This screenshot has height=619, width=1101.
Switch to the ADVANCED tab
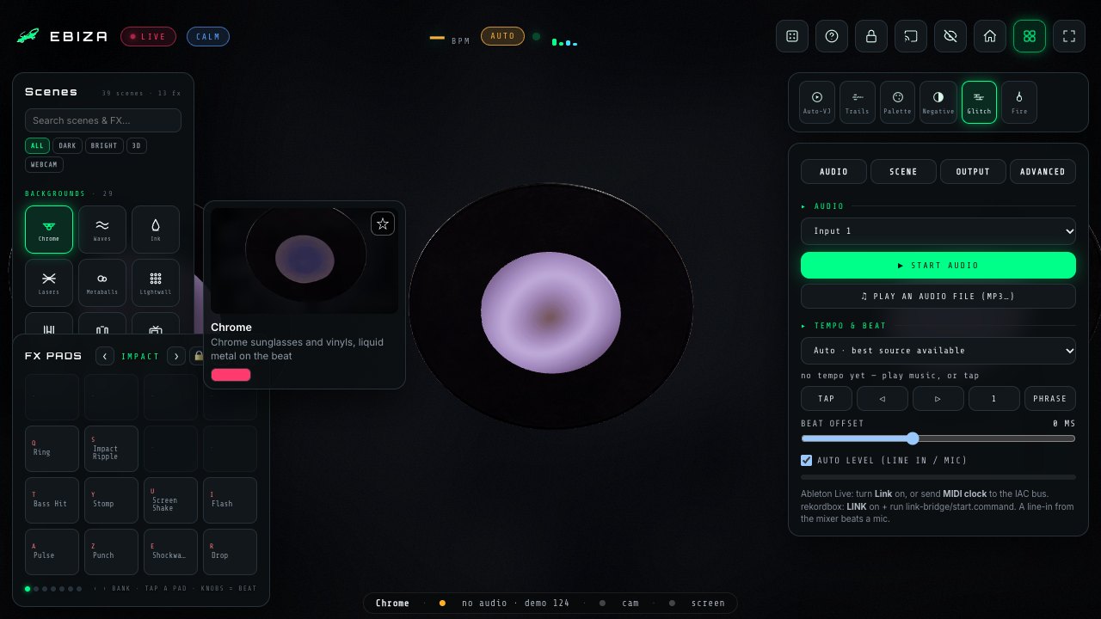[x=1043, y=171]
